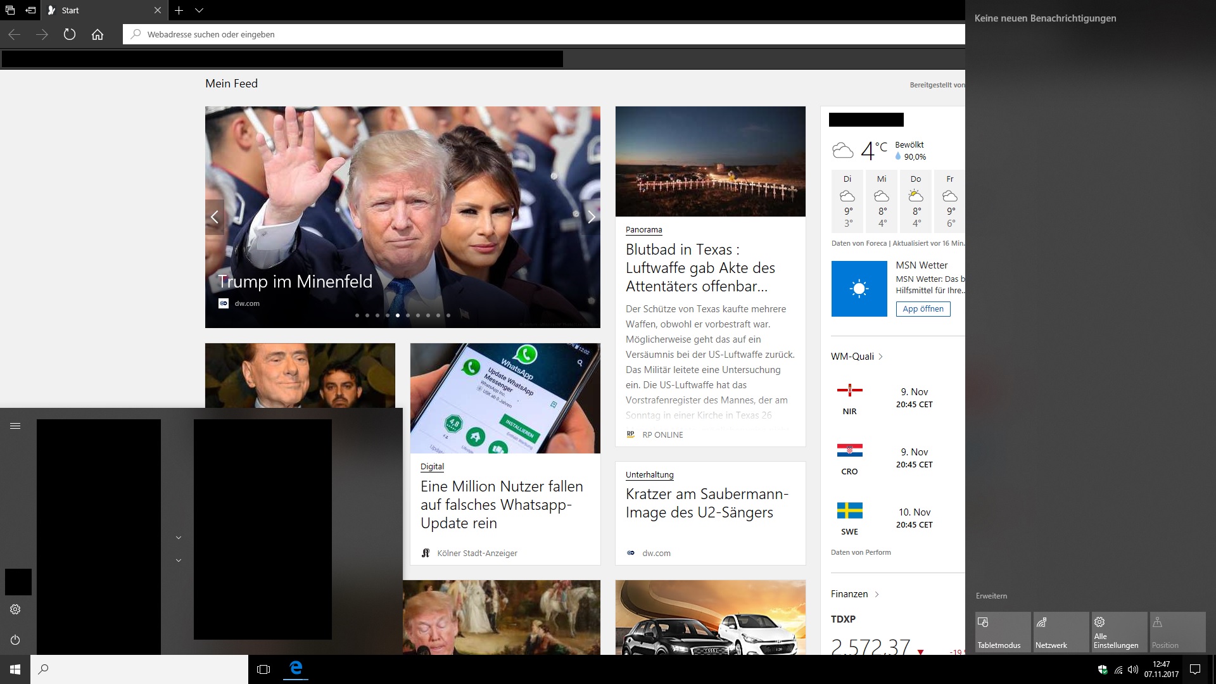Toggle Position quick action tile
This screenshot has height=684, width=1216.
point(1177,632)
